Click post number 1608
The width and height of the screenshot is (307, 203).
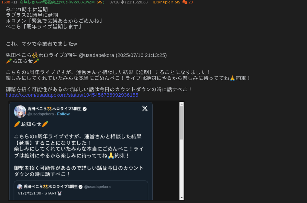6,2
